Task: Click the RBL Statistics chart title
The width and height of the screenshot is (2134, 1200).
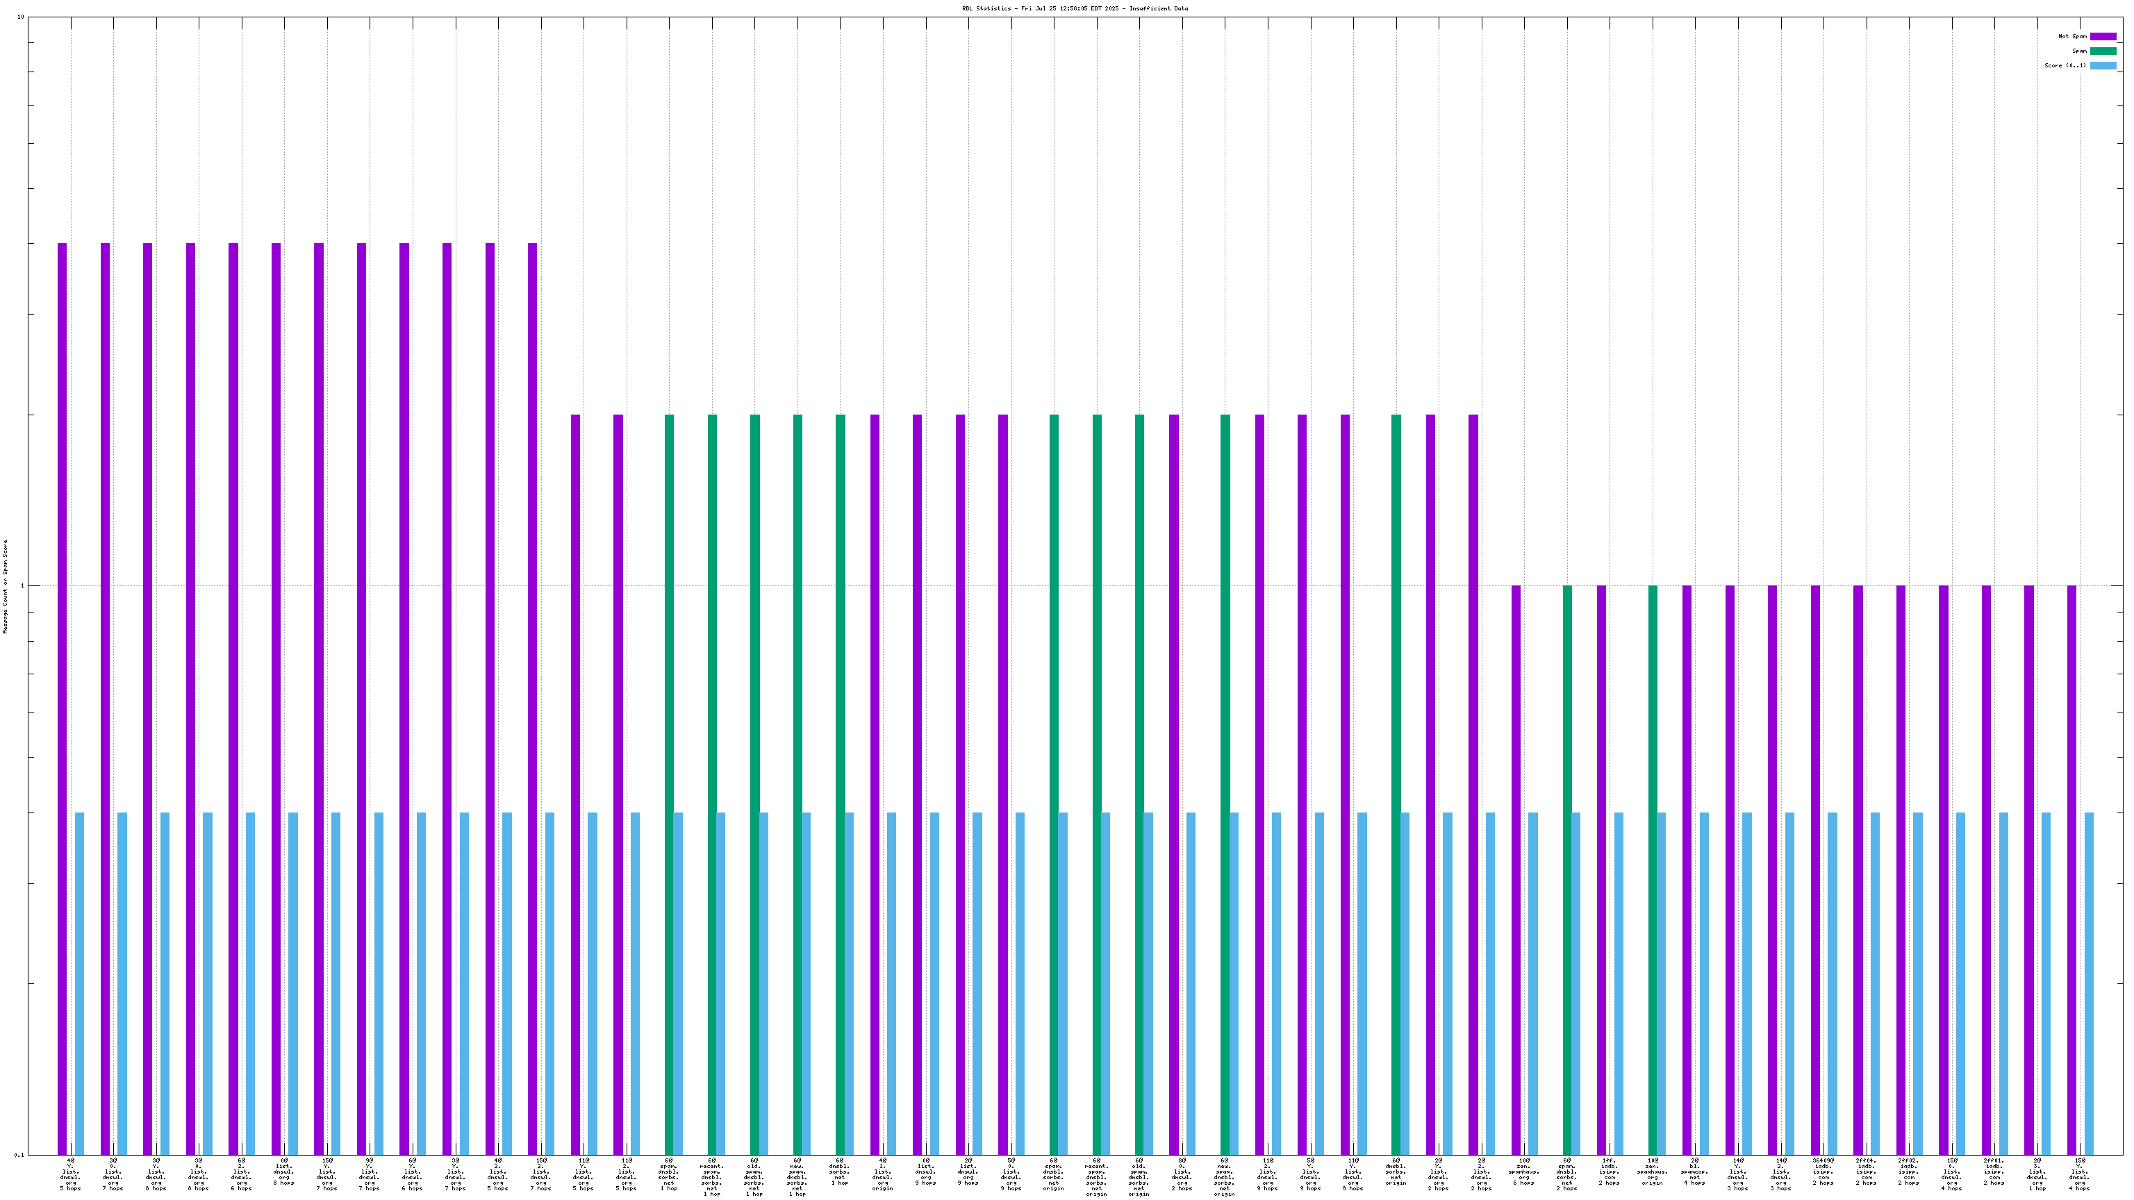Action: pyautogui.click(x=1075, y=8)
